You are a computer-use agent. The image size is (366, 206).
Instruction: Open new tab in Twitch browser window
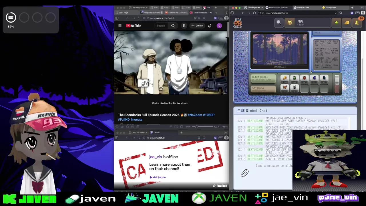(x=181, y=132)
